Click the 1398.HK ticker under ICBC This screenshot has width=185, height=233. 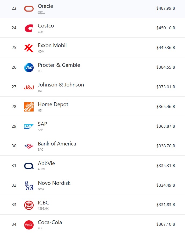coord(43,208)
